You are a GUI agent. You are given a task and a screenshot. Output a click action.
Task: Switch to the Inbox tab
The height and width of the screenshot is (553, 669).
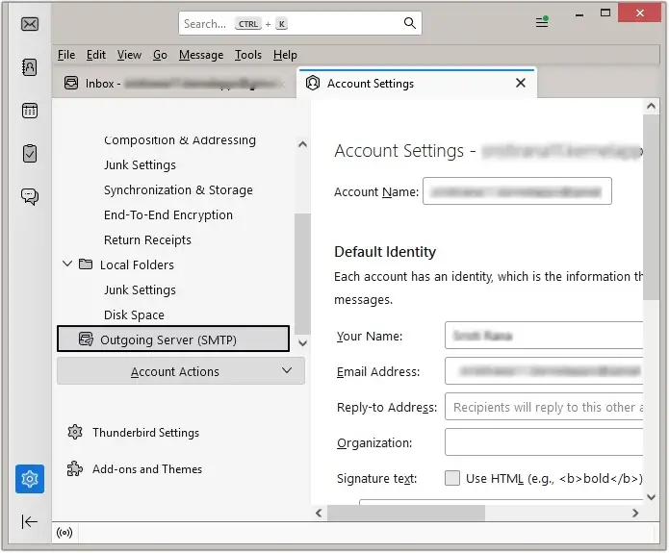coord(174,84)
